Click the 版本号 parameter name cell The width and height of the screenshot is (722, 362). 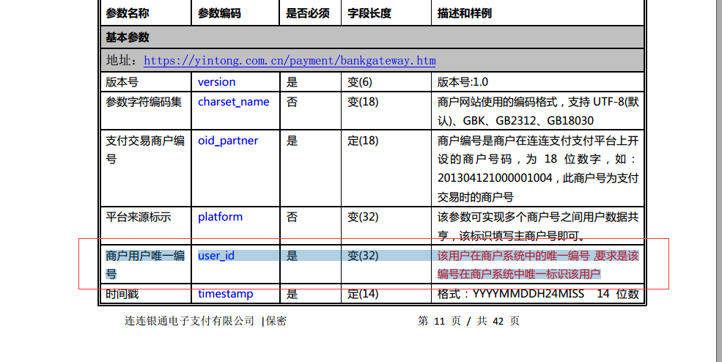[122, 82]
